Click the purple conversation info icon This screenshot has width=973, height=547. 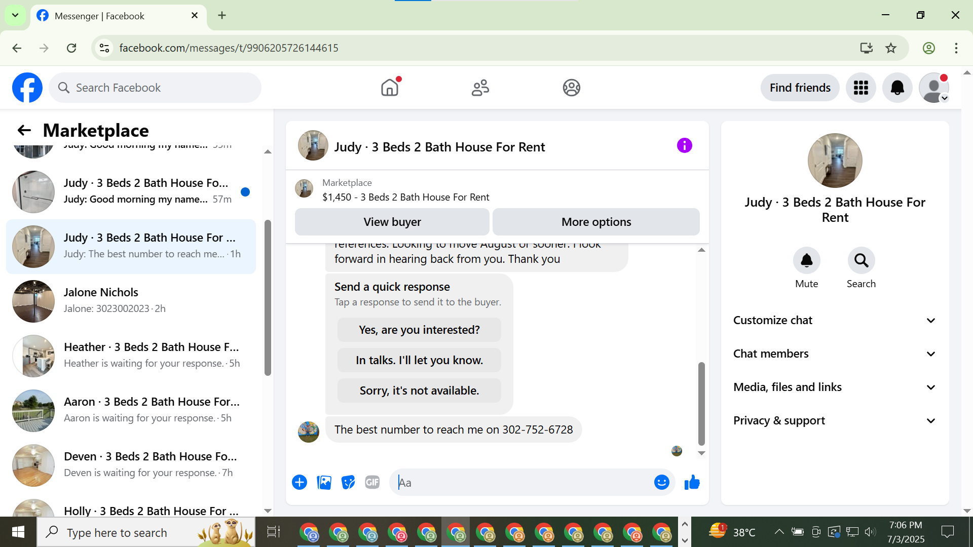(x=684, y=146)
